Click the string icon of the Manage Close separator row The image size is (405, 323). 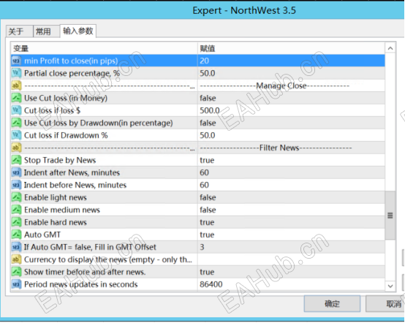(x=16, y=85)
